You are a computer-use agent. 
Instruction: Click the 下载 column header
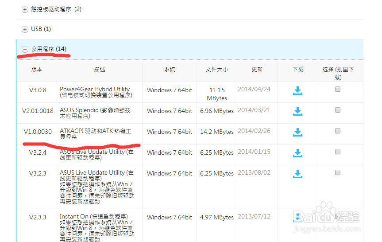(x=298, y=70)
